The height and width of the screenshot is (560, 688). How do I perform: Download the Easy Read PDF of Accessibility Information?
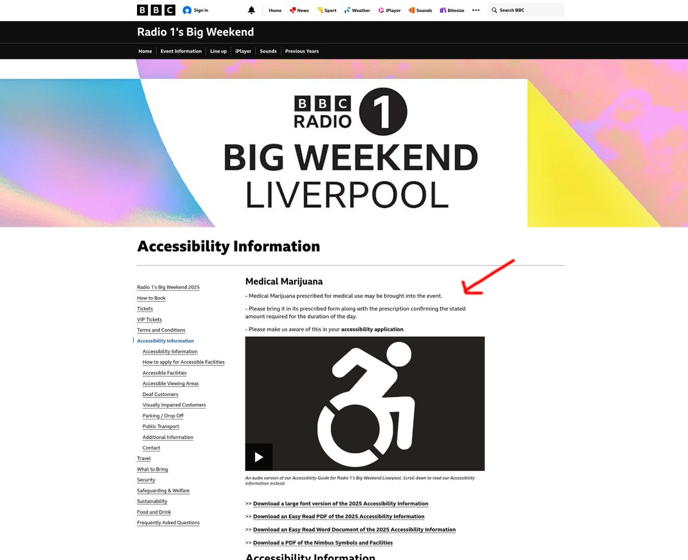(338, 516)
